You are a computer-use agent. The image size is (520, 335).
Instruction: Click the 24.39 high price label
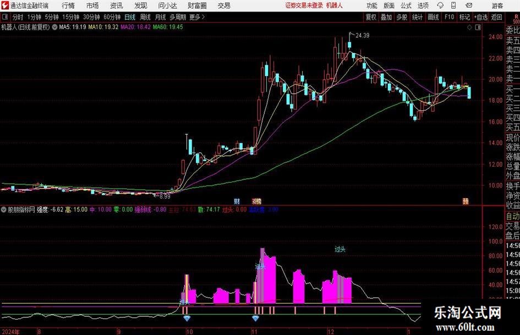tap(363, 36)
